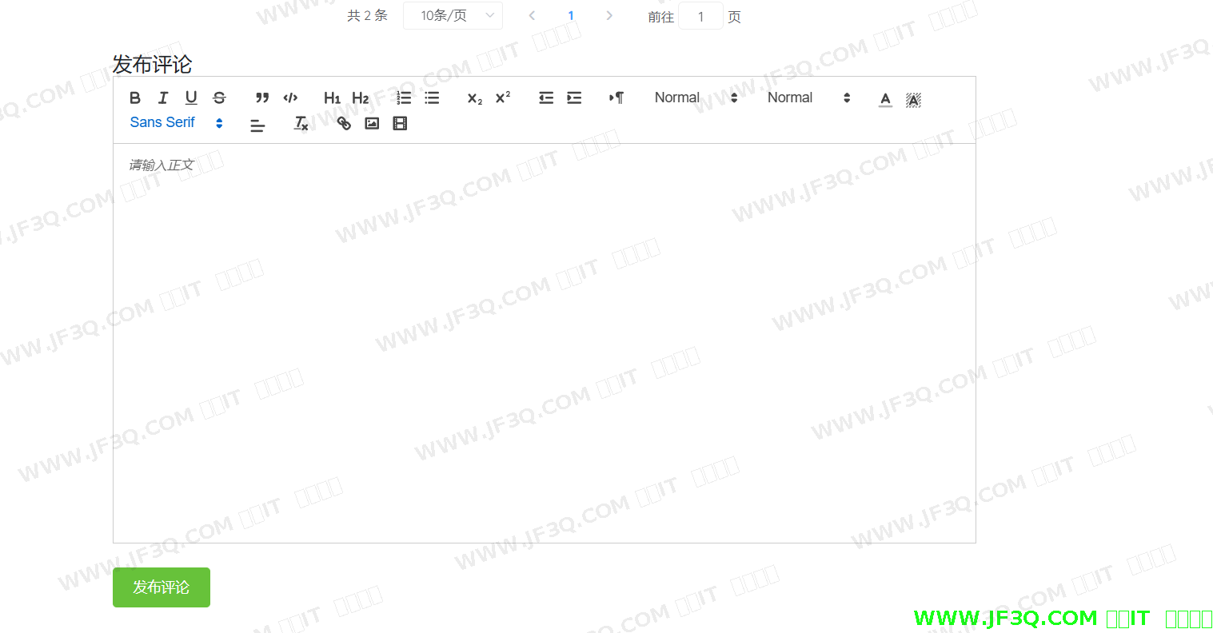This screenshot has height=633, width=1213.
Task: Apply Heading 1 style
Action: click(x=332, y=98)
